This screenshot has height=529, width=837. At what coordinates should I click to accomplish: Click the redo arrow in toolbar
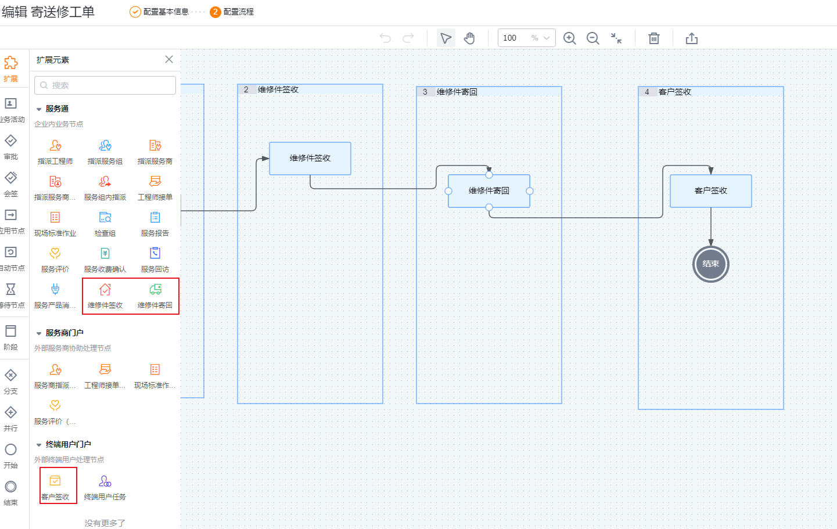click(408, 38)
